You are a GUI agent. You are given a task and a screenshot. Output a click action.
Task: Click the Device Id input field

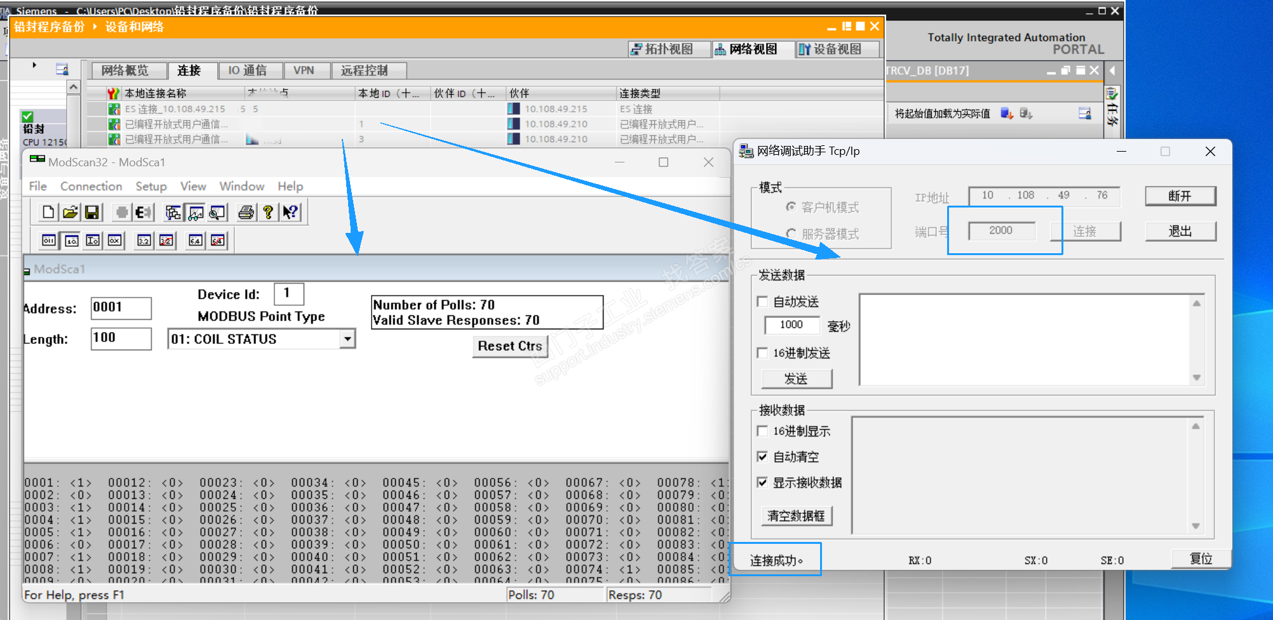pos(289,294)
